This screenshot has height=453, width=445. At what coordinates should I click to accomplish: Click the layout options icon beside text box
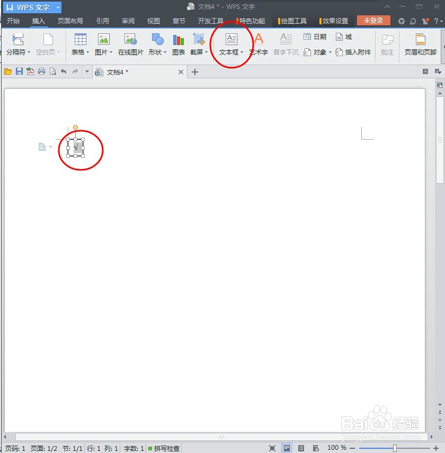click(42, 147)
